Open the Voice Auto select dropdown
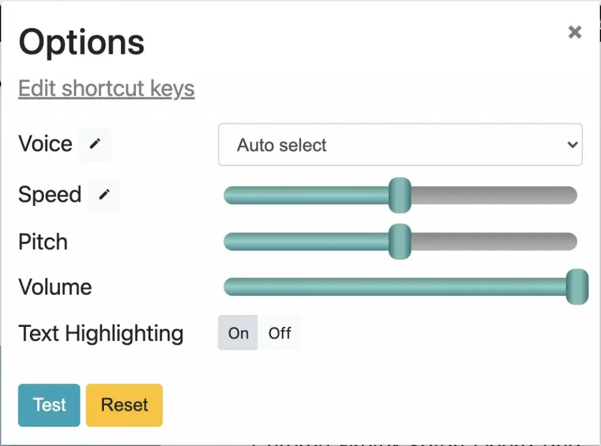This screenshot has height=446, width=601. pos(400,145)
